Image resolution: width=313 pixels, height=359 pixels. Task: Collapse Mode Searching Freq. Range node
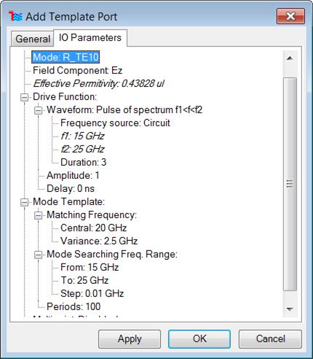coord(38,255)
